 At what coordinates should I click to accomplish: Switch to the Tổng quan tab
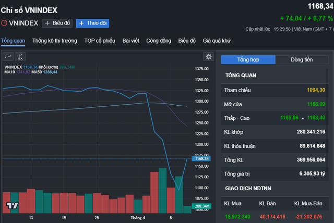pyautogui.click(x=13, y=41)
